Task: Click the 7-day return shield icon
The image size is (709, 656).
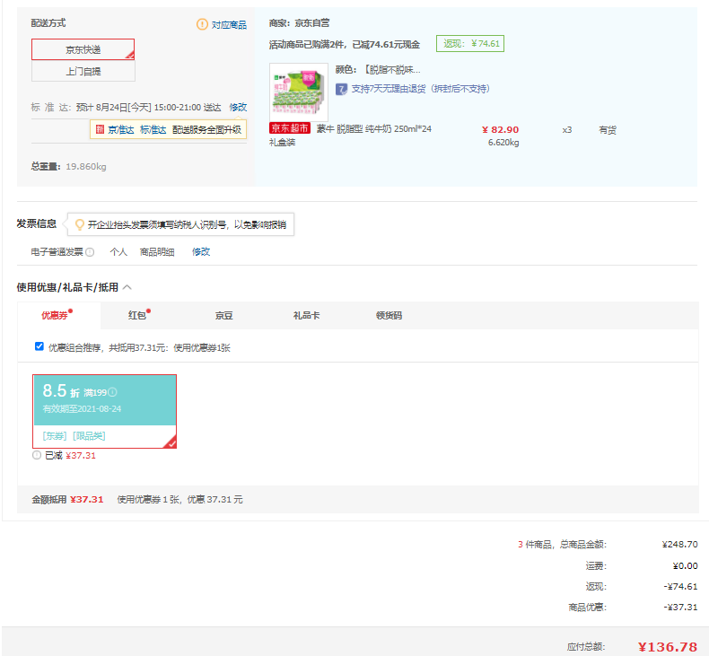Action: point(341,89)
